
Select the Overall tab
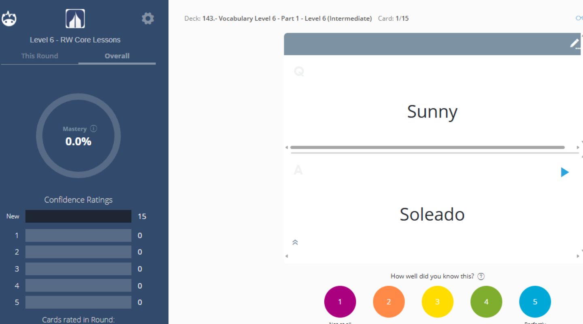(117, 56)
